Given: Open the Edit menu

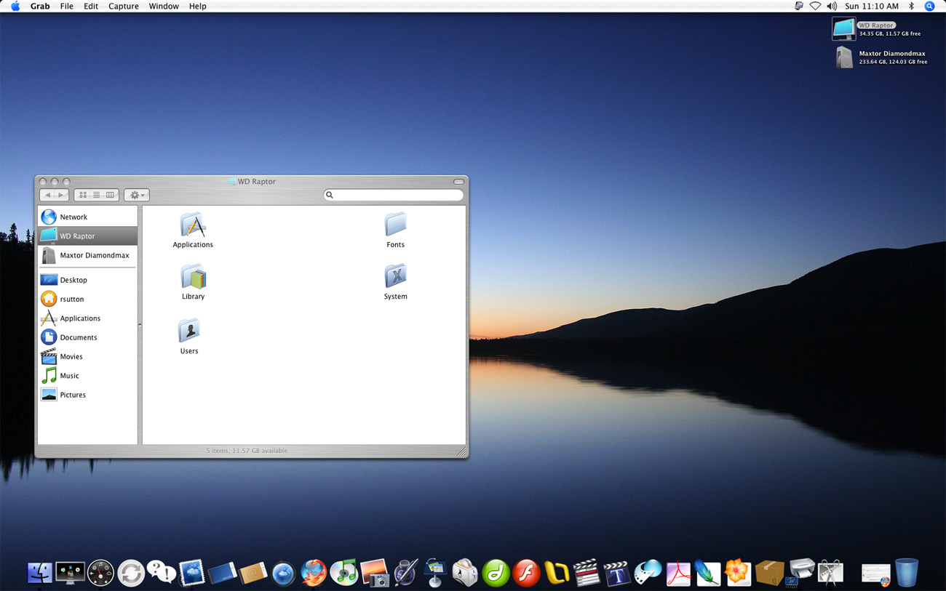Looking at the screenshot, I should tap(91, 6).
